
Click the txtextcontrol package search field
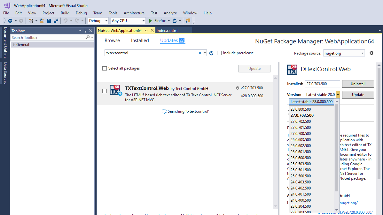[151, 53]
